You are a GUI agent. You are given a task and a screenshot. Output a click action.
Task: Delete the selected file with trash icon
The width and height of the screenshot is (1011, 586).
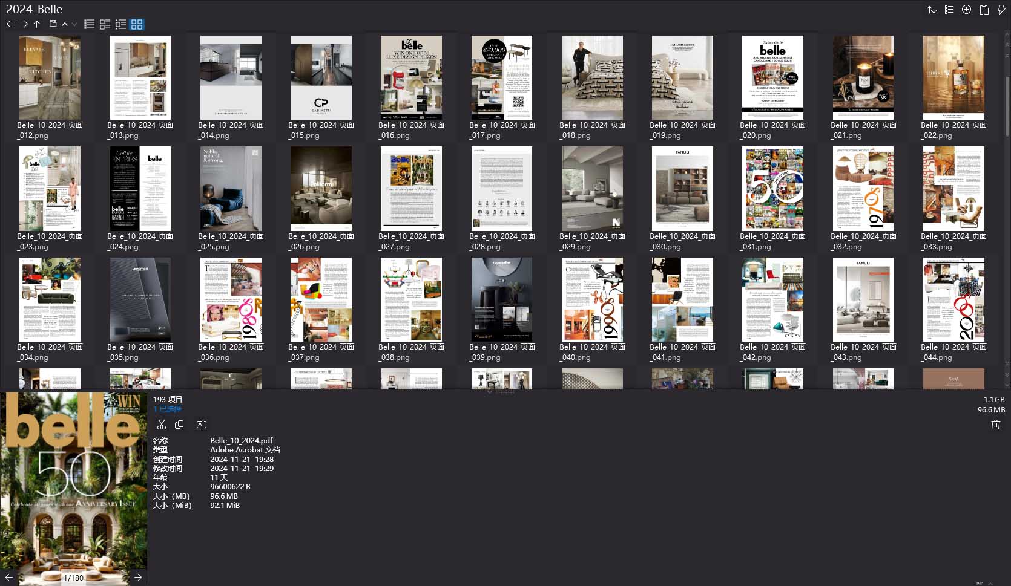(x=996, y=425)
